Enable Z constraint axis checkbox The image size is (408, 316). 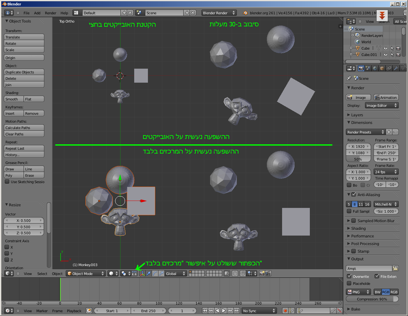[7, 260]
